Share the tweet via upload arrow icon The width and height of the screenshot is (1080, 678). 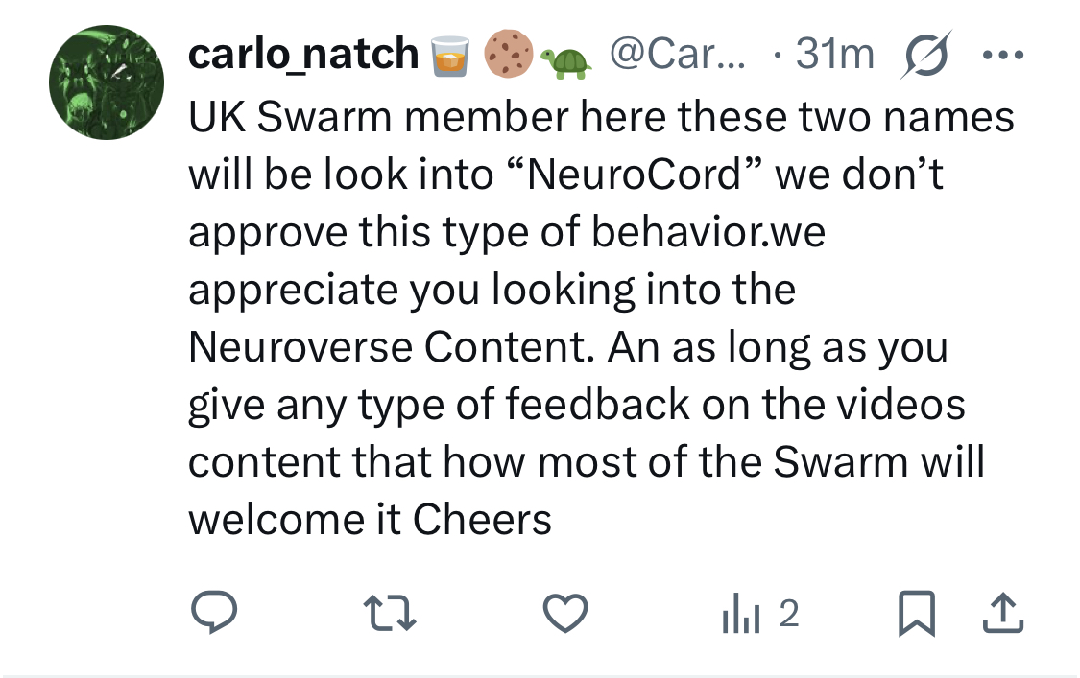pyautogui.click(x=1003, y=613)
